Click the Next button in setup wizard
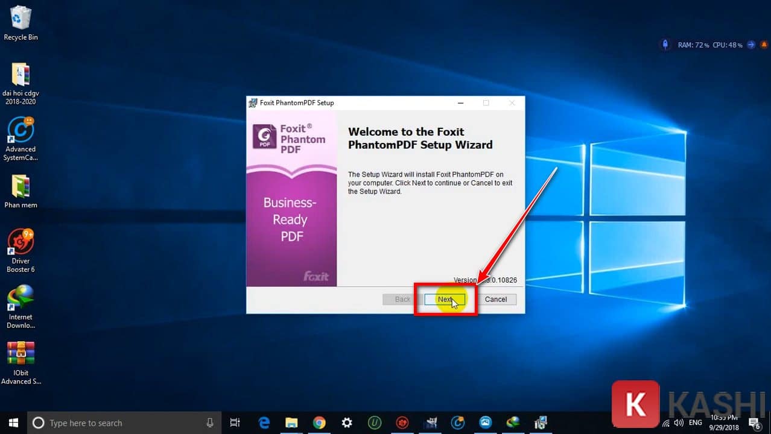The image size is (771, 434). (445, 300)
